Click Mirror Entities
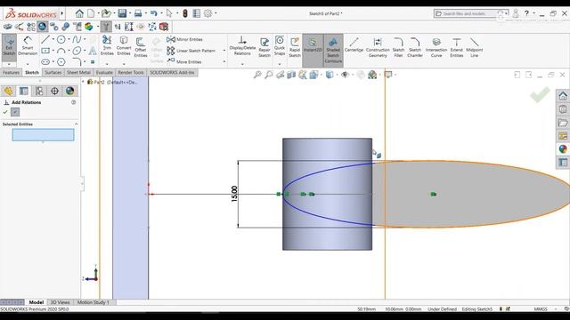Screen dimensions: 570x320 (x=184, y=39)
